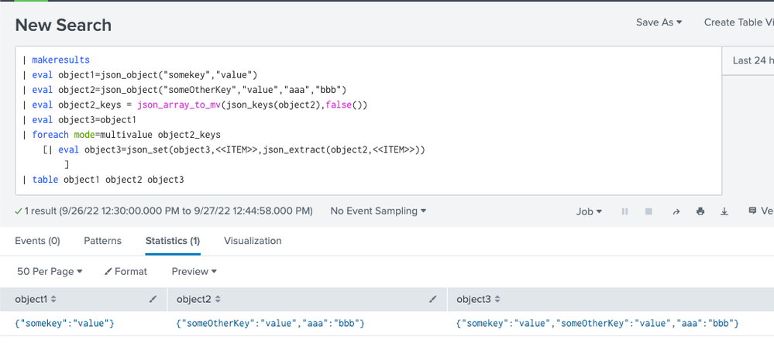Click Create Table View button
Screen dimensions: 774x364
pyautogui.click(x=738, y=22)
